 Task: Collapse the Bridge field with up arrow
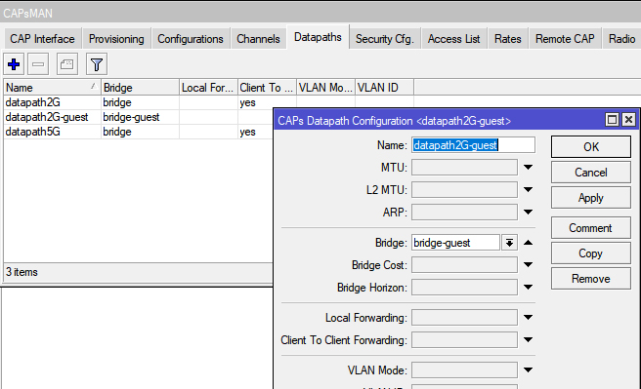coord(529,243)
